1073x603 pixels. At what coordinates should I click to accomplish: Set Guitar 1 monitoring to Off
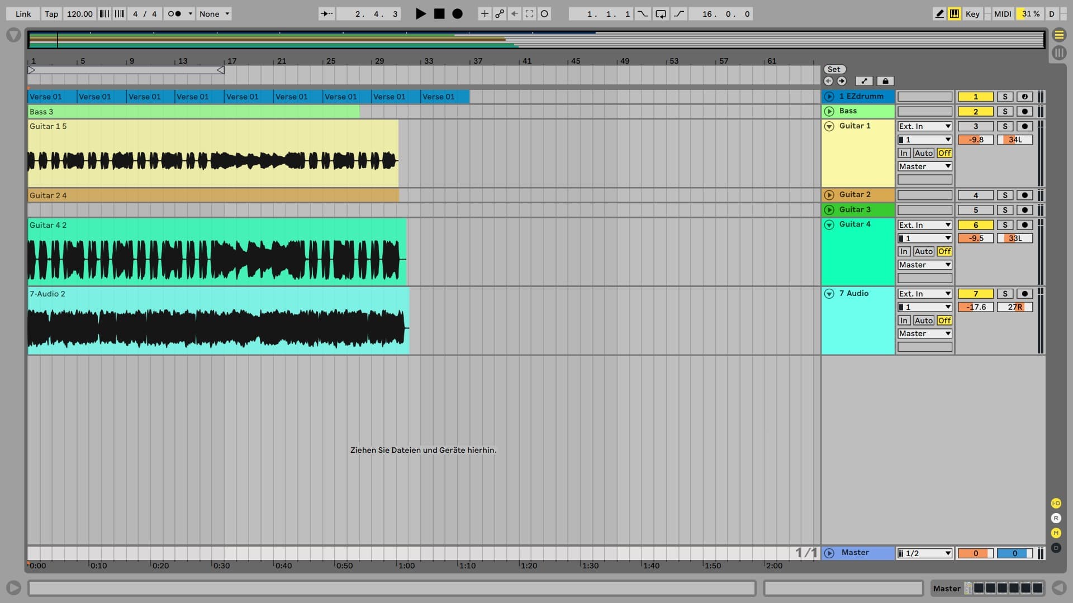coord(944,153)
